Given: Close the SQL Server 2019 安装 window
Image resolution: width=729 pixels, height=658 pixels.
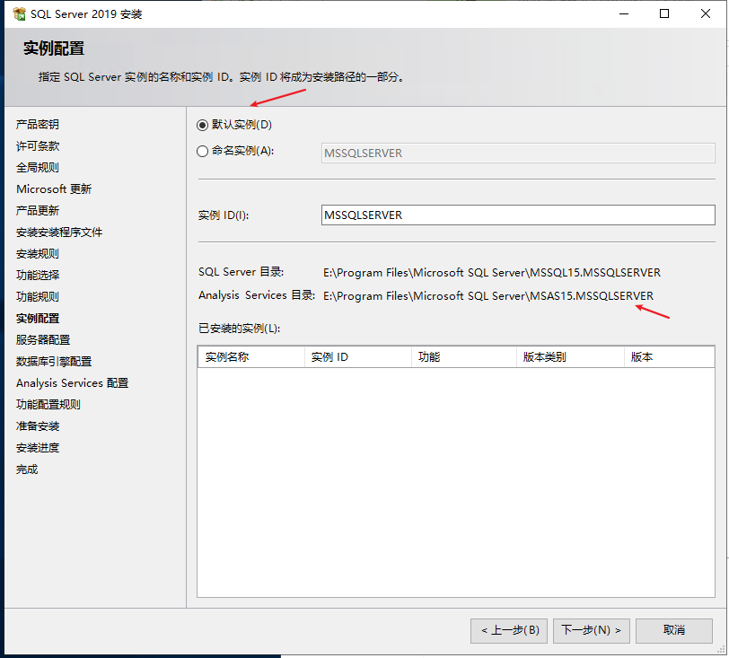Looking at the screenshot, I should tap(706, 14).
